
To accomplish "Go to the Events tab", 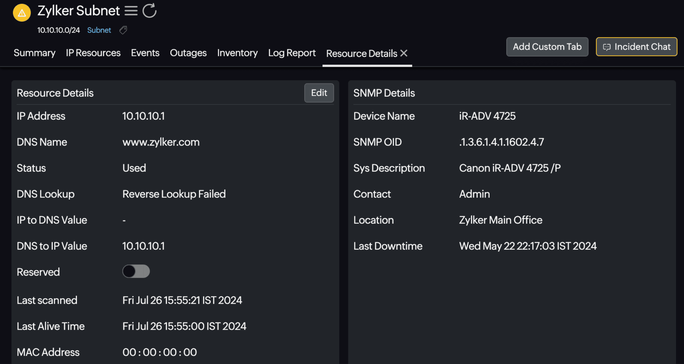I will (x=145, y=53).
